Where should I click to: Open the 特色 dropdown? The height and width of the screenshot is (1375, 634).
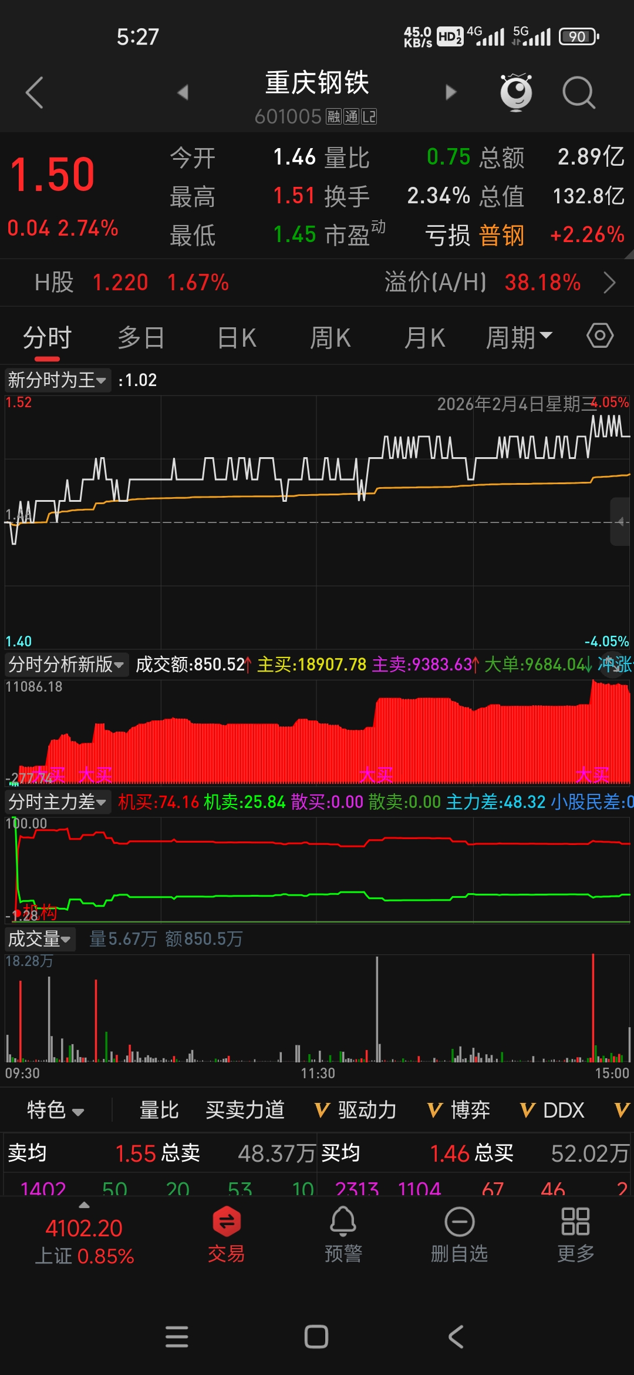pyautogui.click(x=56, y=1110)
